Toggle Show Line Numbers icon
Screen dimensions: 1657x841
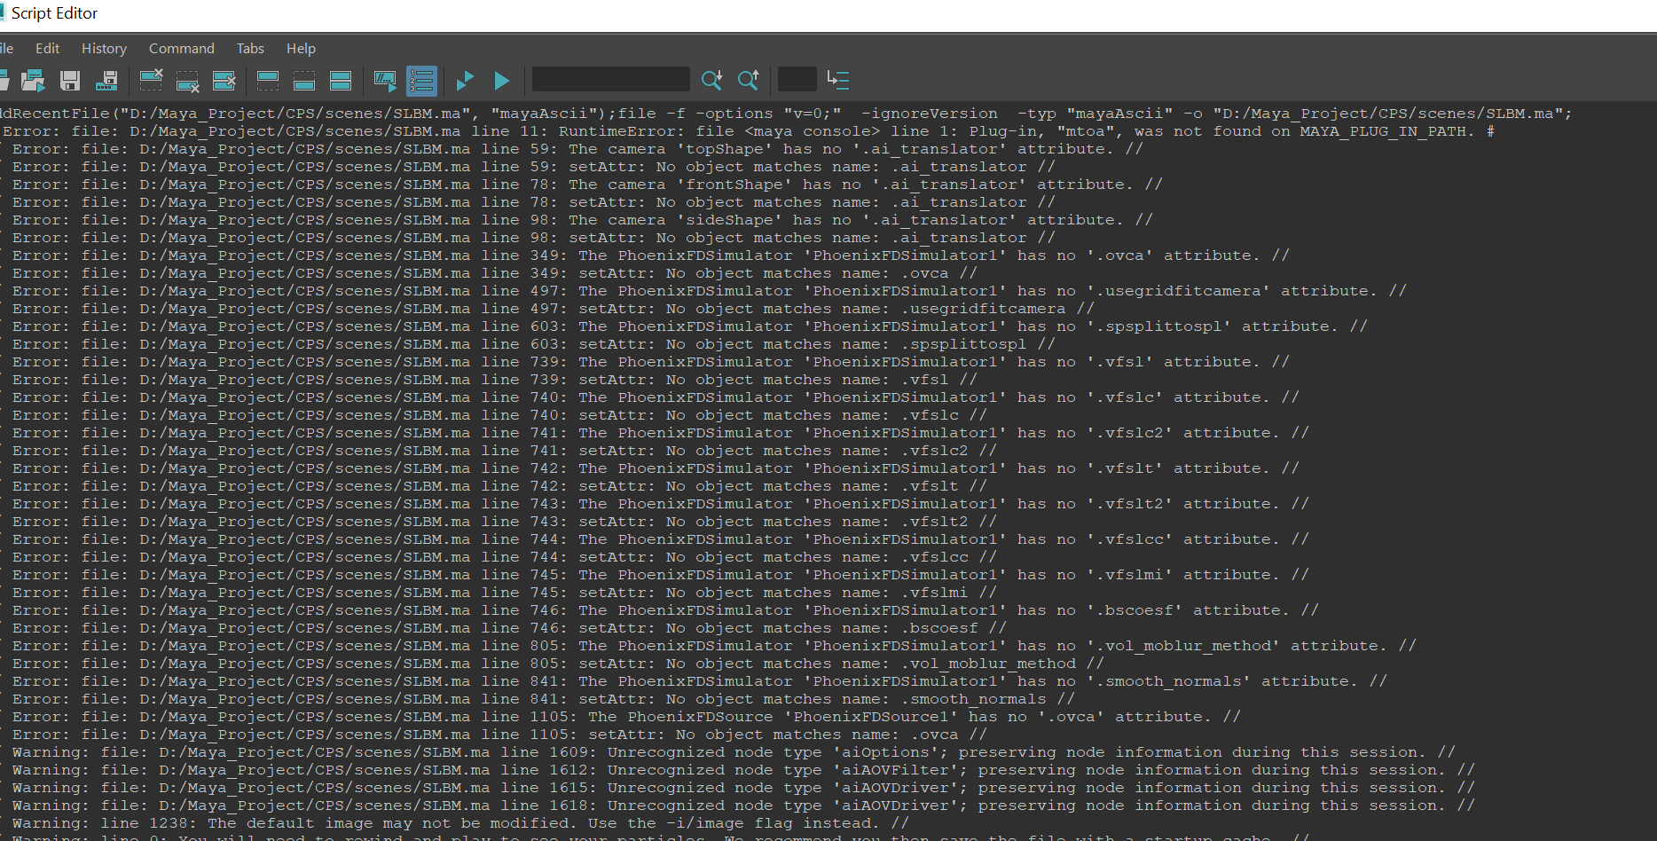[x=421, y=81]
